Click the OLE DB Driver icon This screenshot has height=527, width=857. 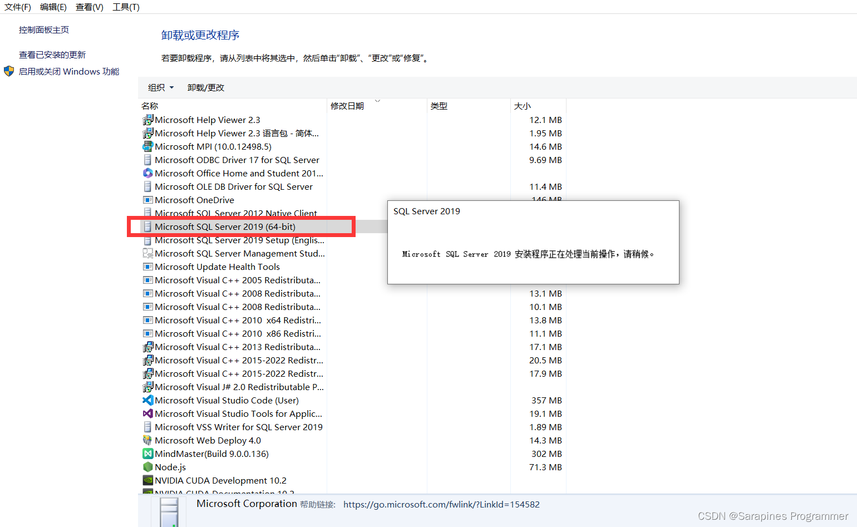pos(147,186)
